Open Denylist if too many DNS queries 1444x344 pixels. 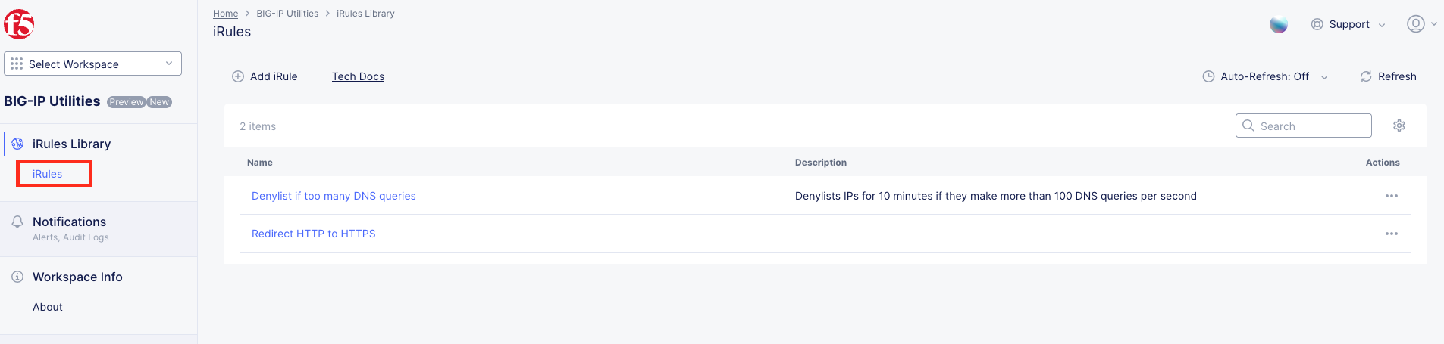coord(334,196)
